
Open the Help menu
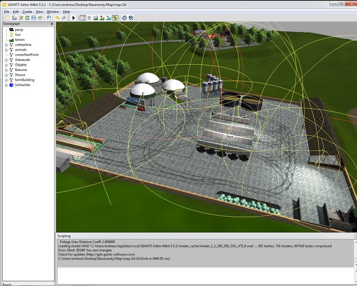[x=67, y=11]
